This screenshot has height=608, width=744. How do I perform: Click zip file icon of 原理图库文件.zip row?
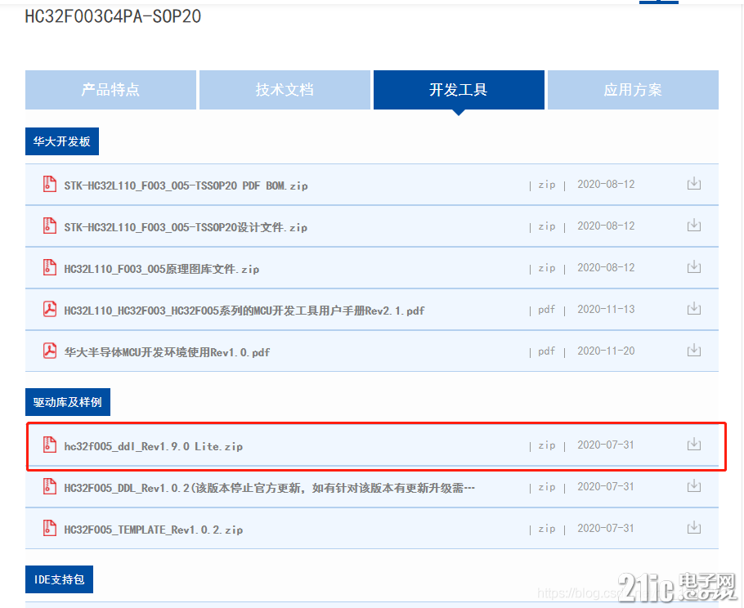(x=50, y=267)
